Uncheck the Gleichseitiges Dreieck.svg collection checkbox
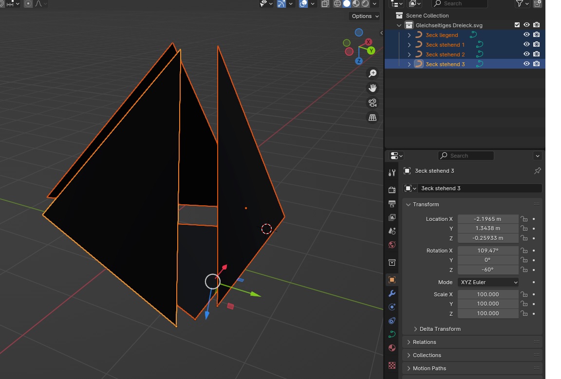This screenshot has height=379, width=561. coord(517,25)
